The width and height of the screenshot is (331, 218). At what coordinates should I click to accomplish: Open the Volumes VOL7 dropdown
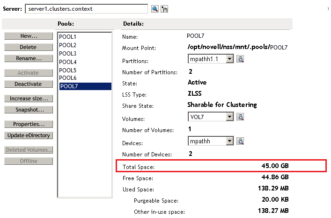coord(229,117)
